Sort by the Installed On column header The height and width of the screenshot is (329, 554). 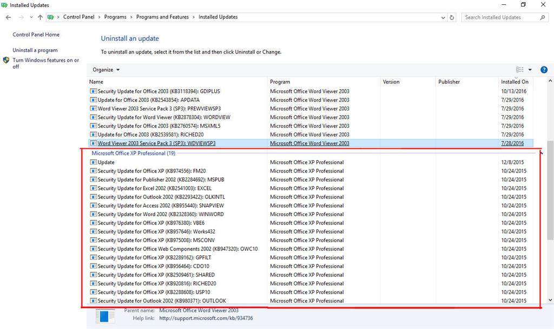516,82
